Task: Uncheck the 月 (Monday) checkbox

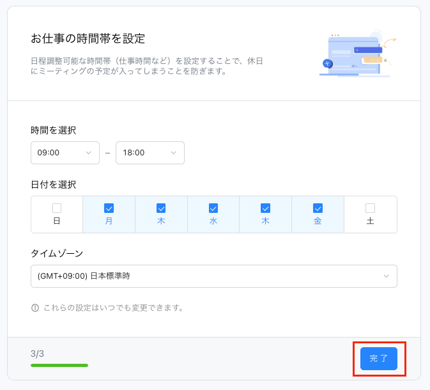Action: coord(109,208)
